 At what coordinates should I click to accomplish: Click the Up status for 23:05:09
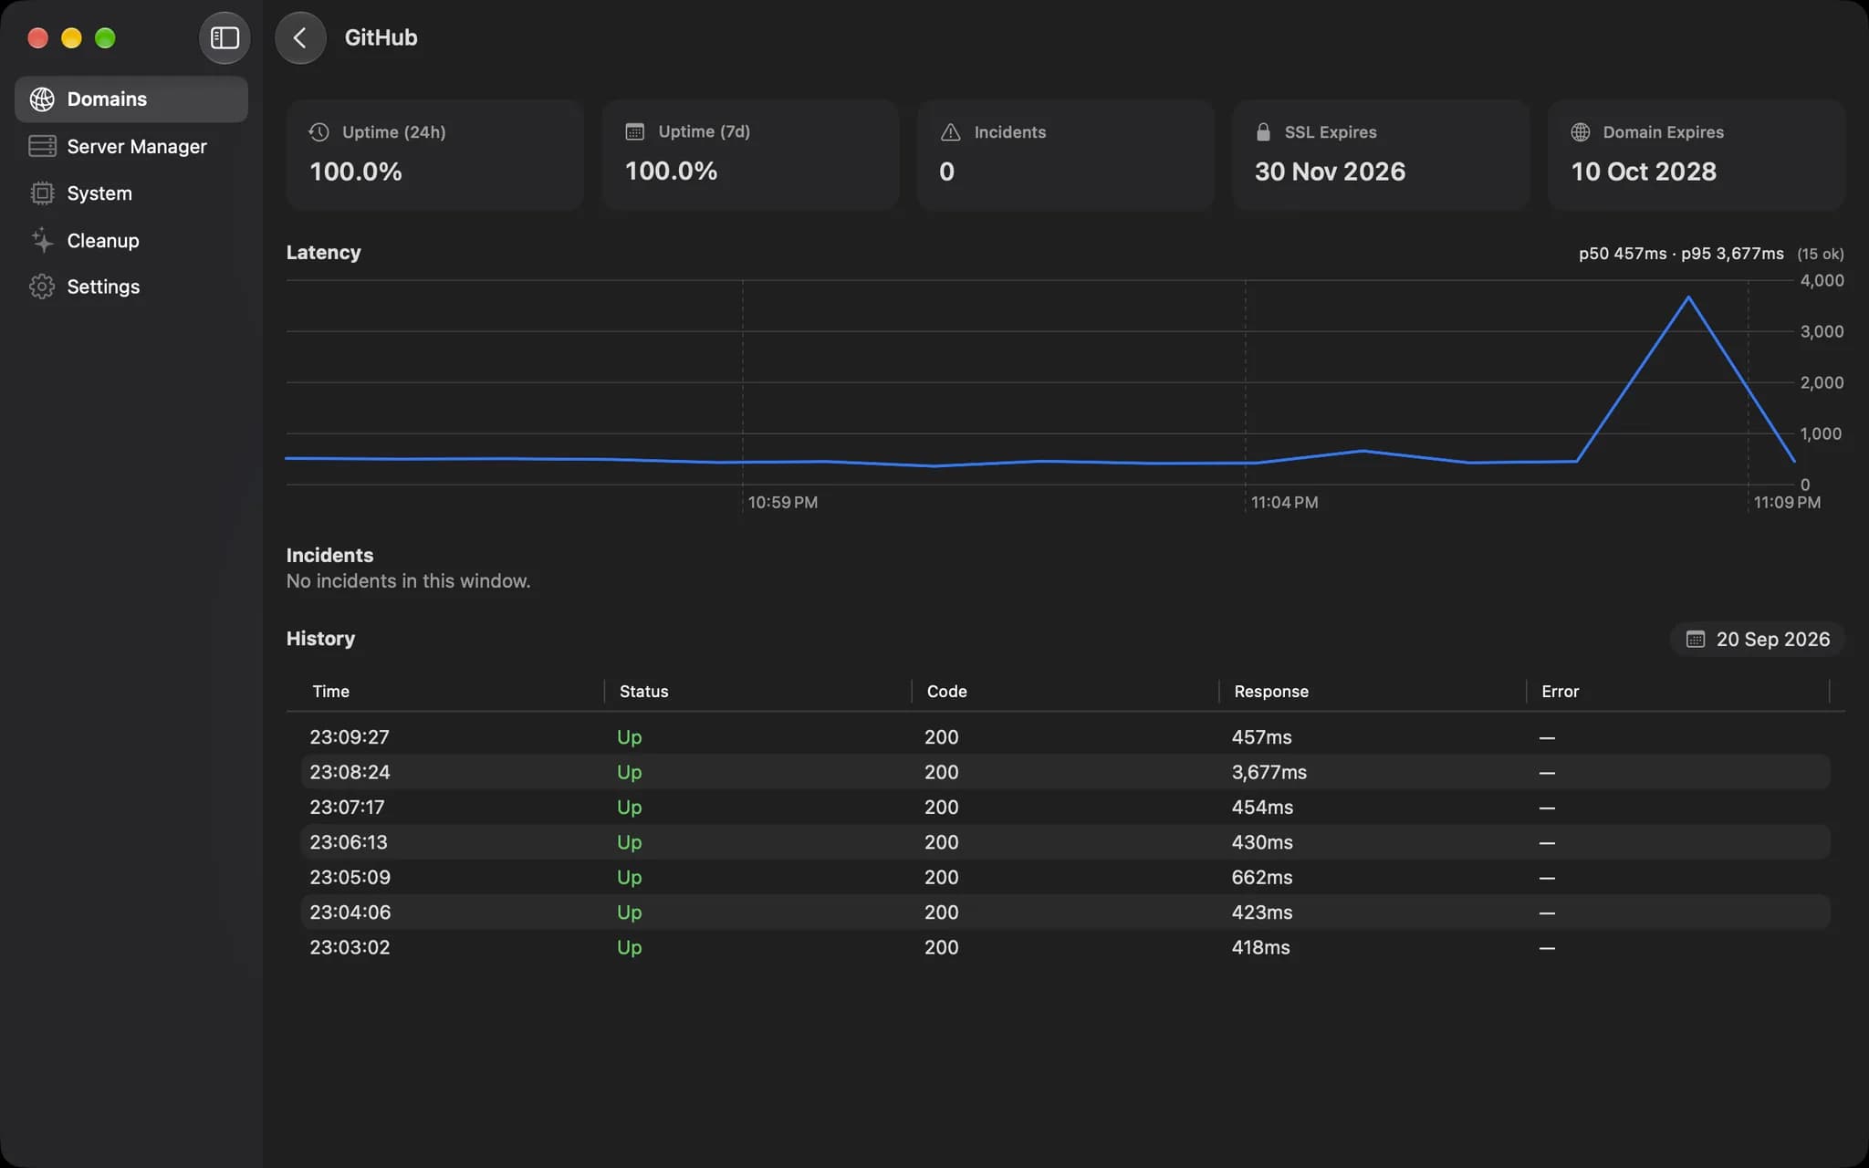[x=629, y=877]
